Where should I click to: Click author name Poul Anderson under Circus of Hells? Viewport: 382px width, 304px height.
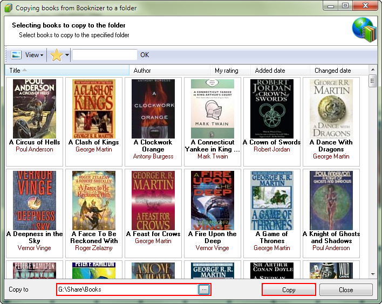click(35, 149)
